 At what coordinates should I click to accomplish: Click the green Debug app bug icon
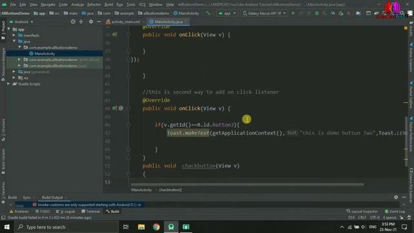tap(316, 13)
